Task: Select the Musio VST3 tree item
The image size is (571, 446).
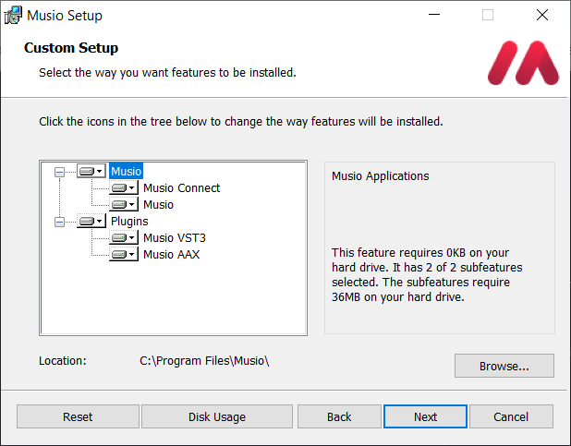Action: 174,237
